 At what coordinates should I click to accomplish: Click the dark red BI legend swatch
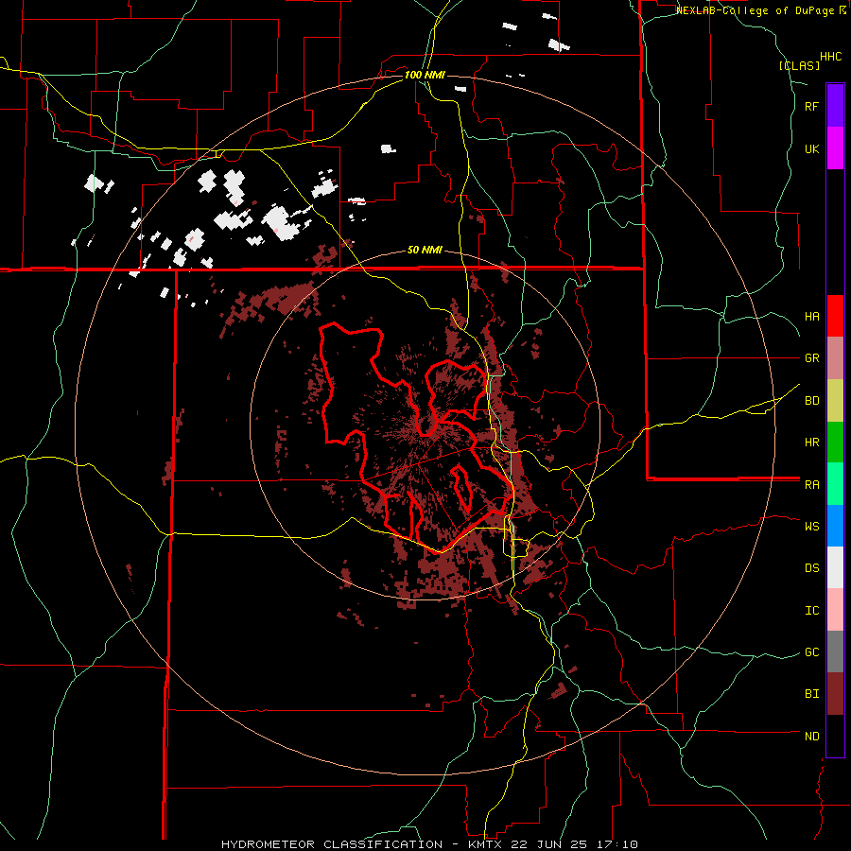pos(835,694)
